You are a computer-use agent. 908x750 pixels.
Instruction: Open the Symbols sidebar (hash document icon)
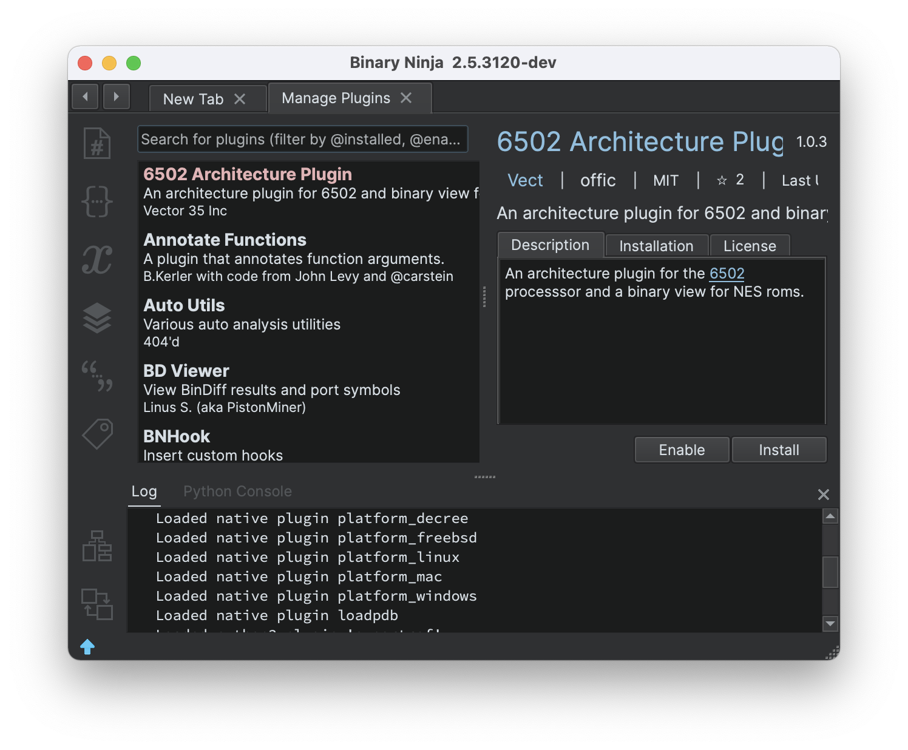coord(97,144)
